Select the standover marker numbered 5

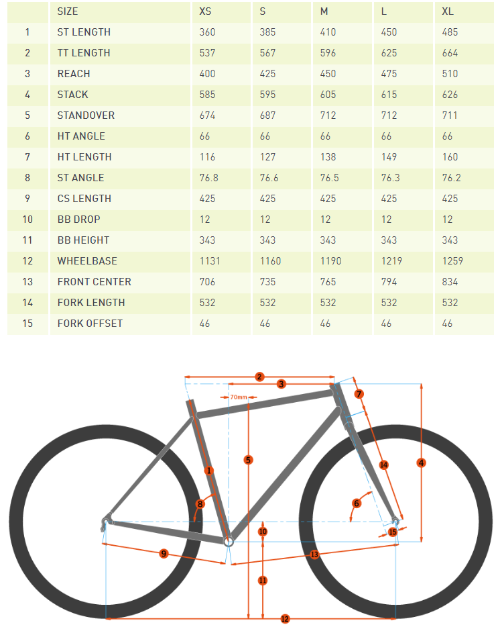(249, 460)
